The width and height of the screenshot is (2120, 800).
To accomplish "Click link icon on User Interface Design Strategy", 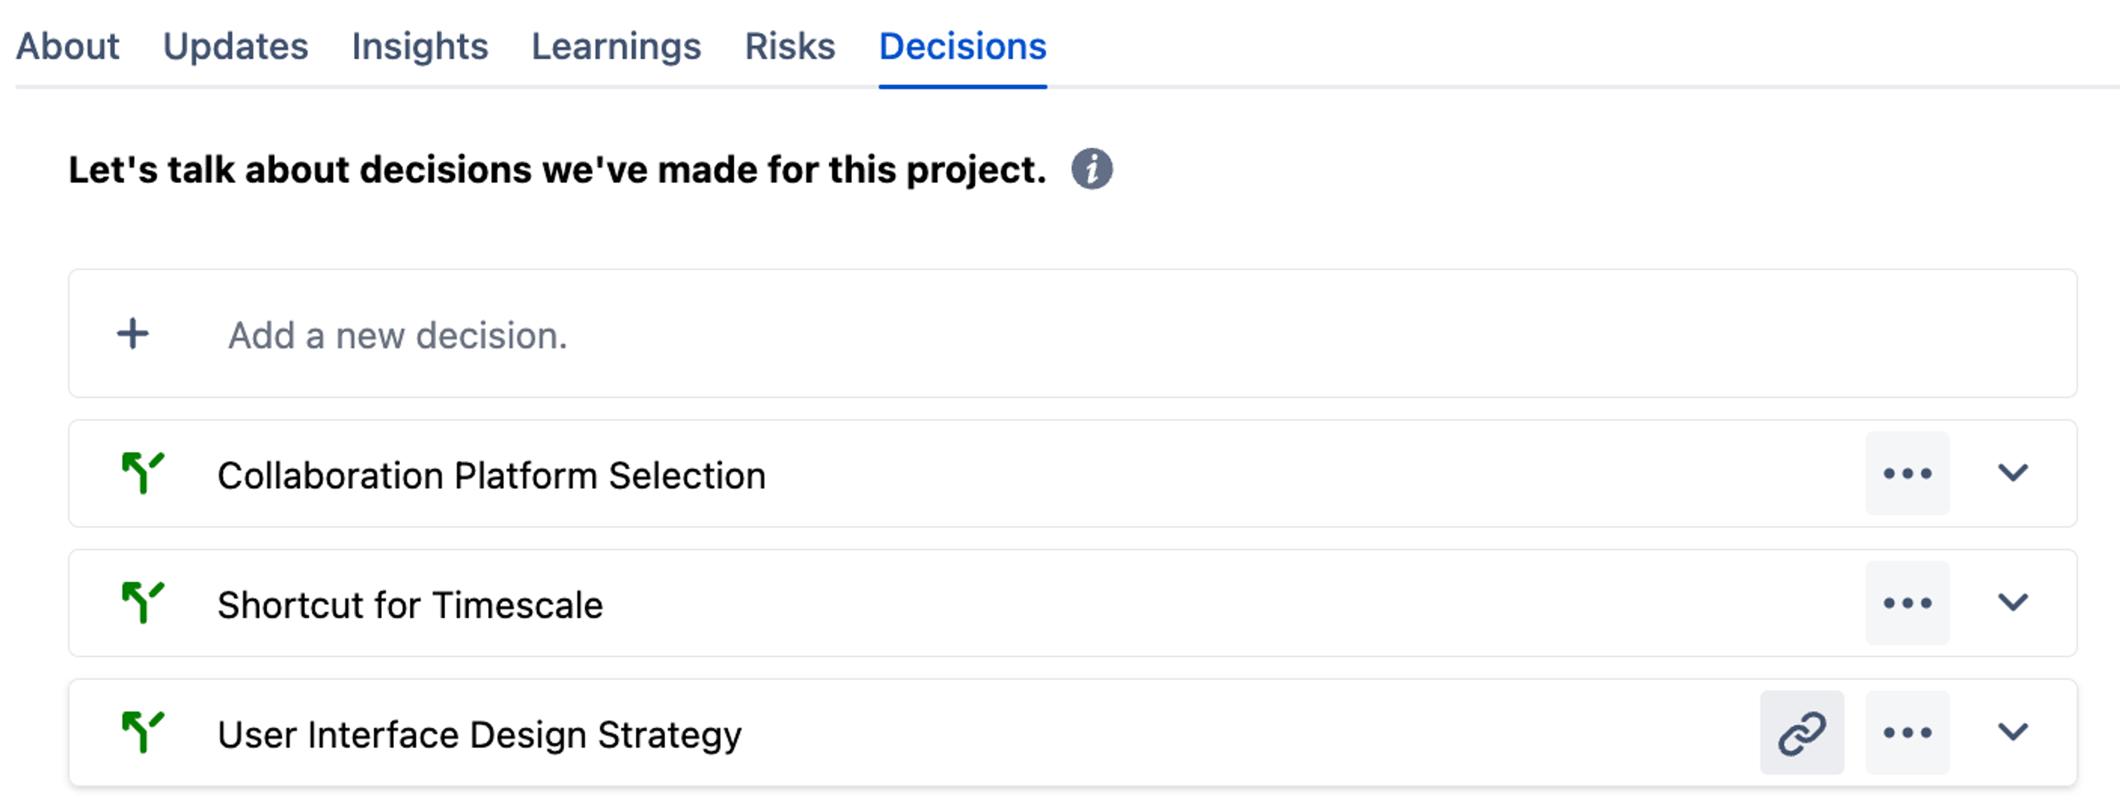I will tap(1801, 733).
